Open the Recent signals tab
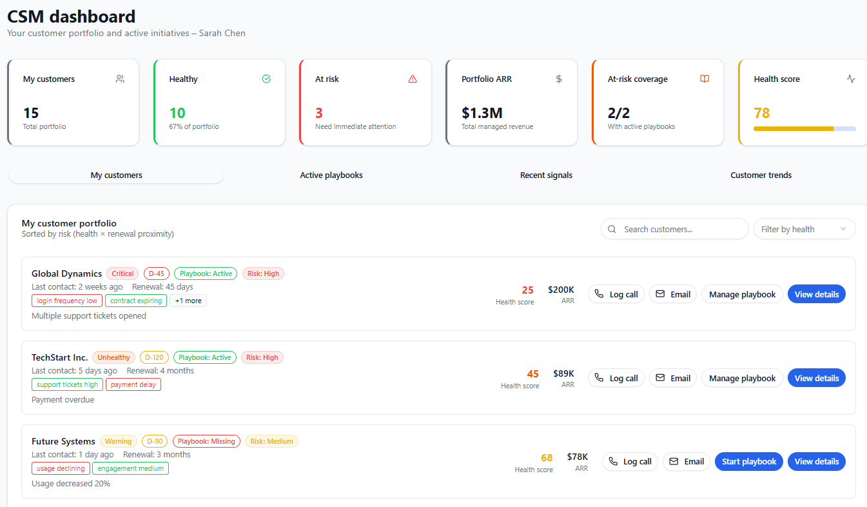This screenshot has width=867, height=507. click(x=546, y=175)
